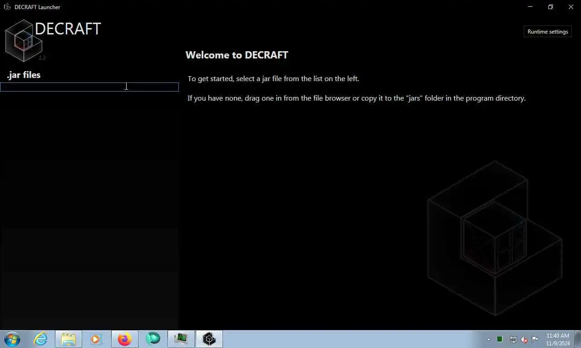Minimize the DECRAFT Launcher window
This screenshot has height=348, width=581.
click(x=531, y=7)
